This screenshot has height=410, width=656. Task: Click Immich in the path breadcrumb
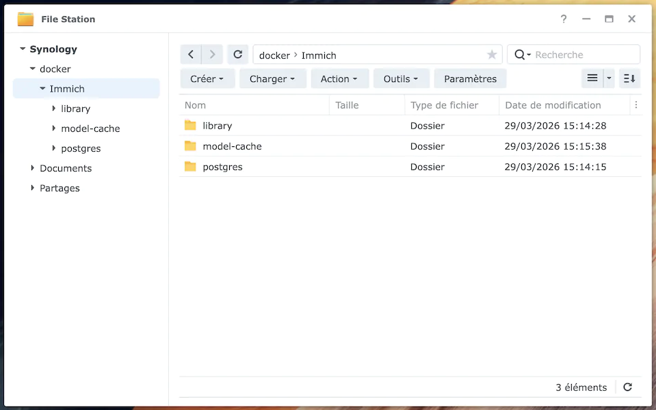pyautogui.click(x=319, y=55)
